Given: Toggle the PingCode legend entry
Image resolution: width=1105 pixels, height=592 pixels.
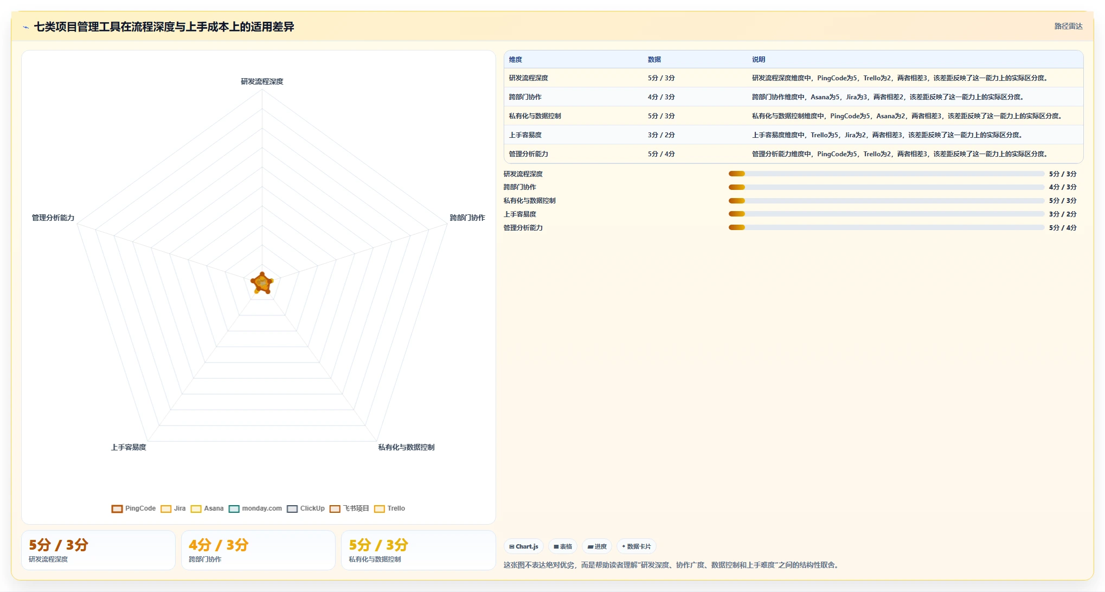Looking at the screenshot, I should pos(133,508).
